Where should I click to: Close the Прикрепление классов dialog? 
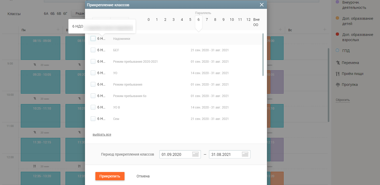(x=261, y=5)
